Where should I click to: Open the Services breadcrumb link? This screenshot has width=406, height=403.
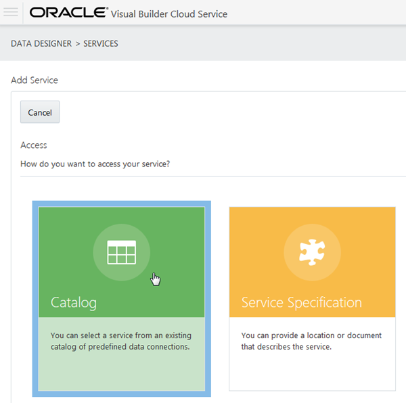point(101,43)
